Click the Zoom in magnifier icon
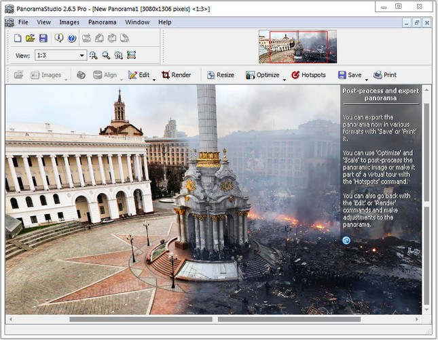Screen dimensions: 438x340 point(94,56)
